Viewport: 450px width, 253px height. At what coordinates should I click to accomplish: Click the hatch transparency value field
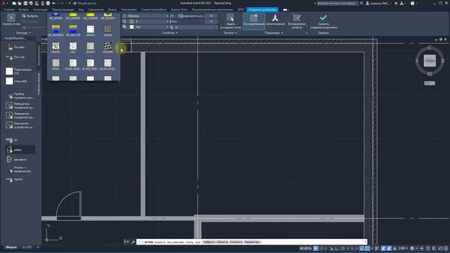tap(211, 16)
